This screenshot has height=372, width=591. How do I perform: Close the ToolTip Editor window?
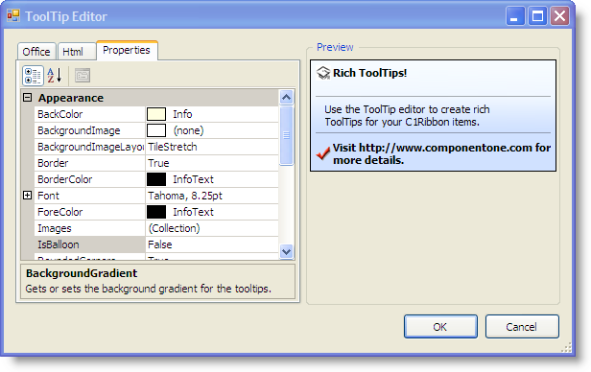pyautogui.click(x=559, y=16)
